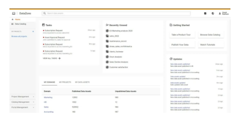Click the Getting Started document icon
Viewport: 238px width, 121px height.
click(x=171, y=25)
